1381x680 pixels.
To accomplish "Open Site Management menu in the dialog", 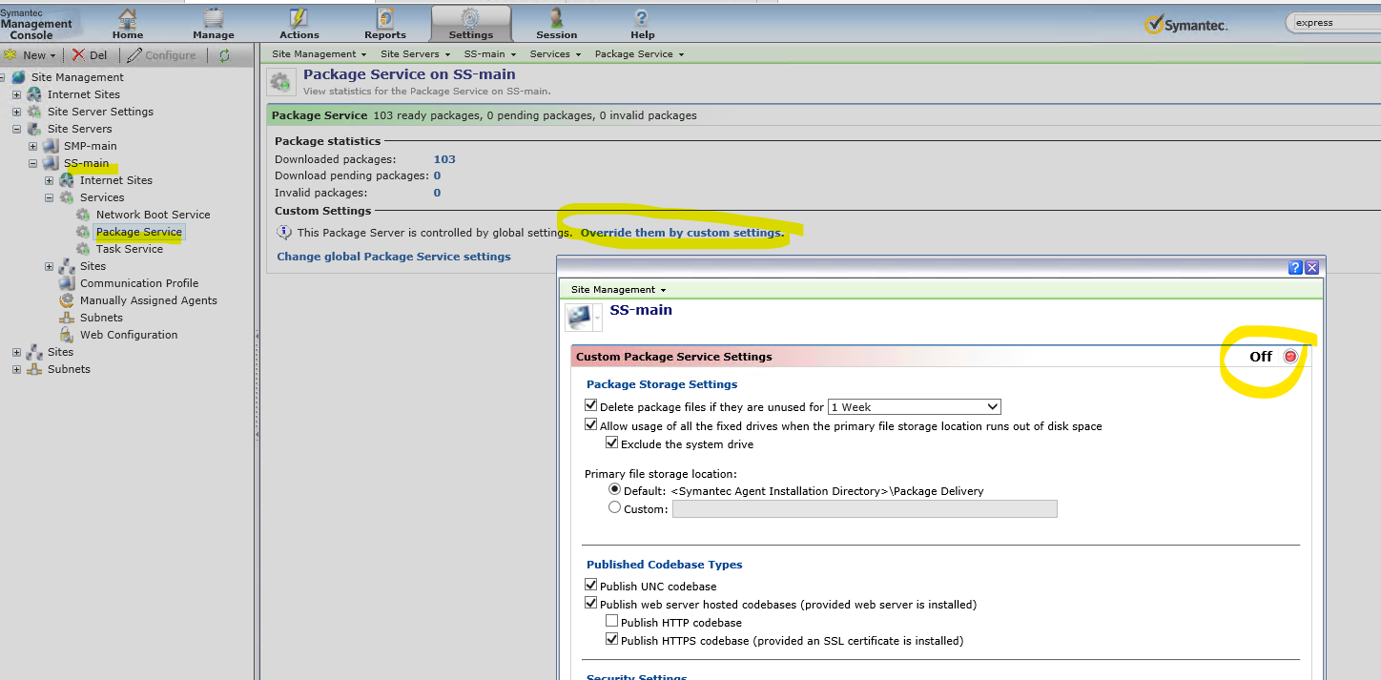I will click(619, 289).
